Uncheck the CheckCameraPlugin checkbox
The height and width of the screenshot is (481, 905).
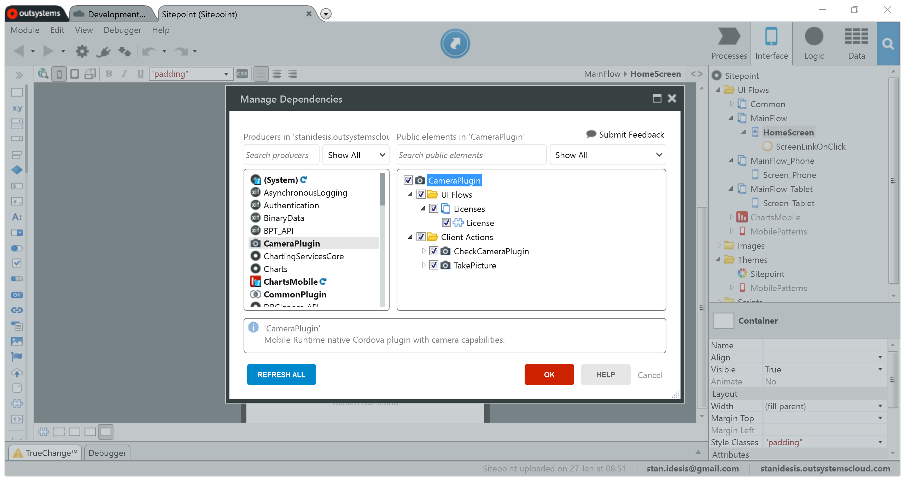point(434,251)
